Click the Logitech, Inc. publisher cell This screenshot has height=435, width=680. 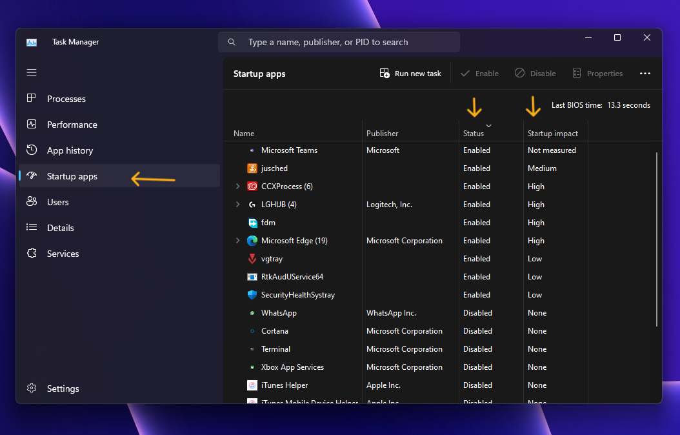(x=389, y=205)
